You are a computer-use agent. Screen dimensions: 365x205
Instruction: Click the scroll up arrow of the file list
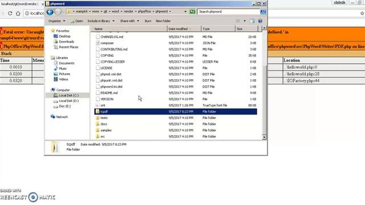[x=264, y=28]
